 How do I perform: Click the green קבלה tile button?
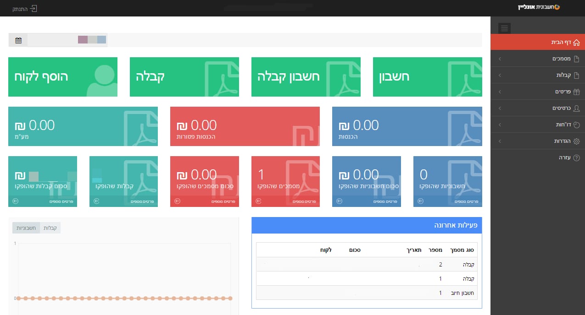click(184, 77)
